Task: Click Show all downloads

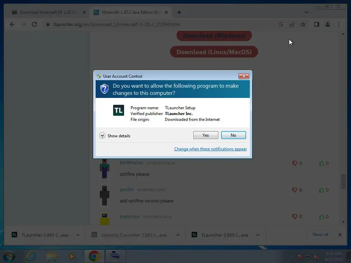Action: 320,234
